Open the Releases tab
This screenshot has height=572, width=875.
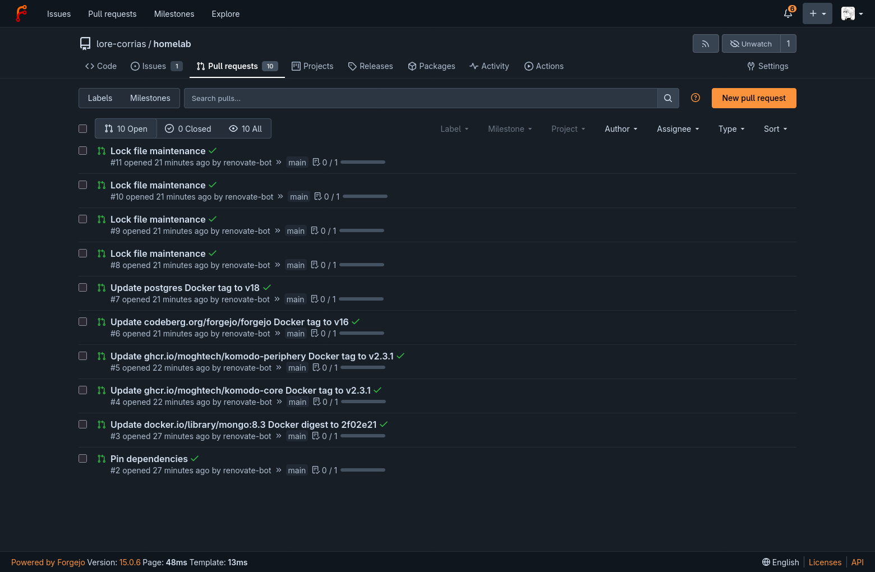370,66
